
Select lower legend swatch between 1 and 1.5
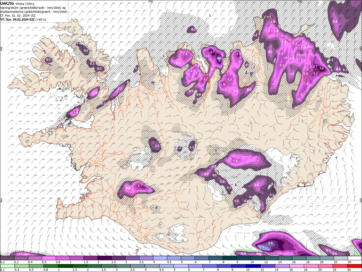coord(65,266)
